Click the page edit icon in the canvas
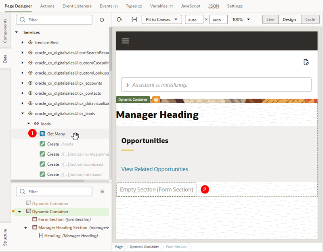 coord(306,62)
